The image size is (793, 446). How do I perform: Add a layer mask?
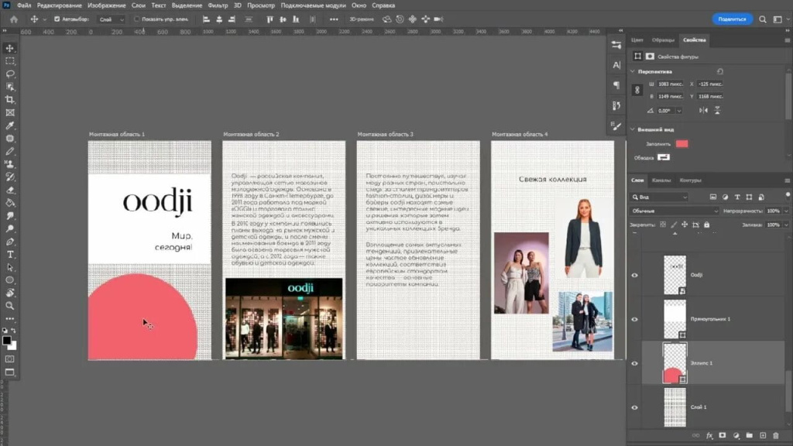pos(723,435)
